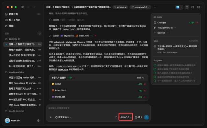Click the archive icon next to 任务
The image size is (207, 128).
pos(39,34)
